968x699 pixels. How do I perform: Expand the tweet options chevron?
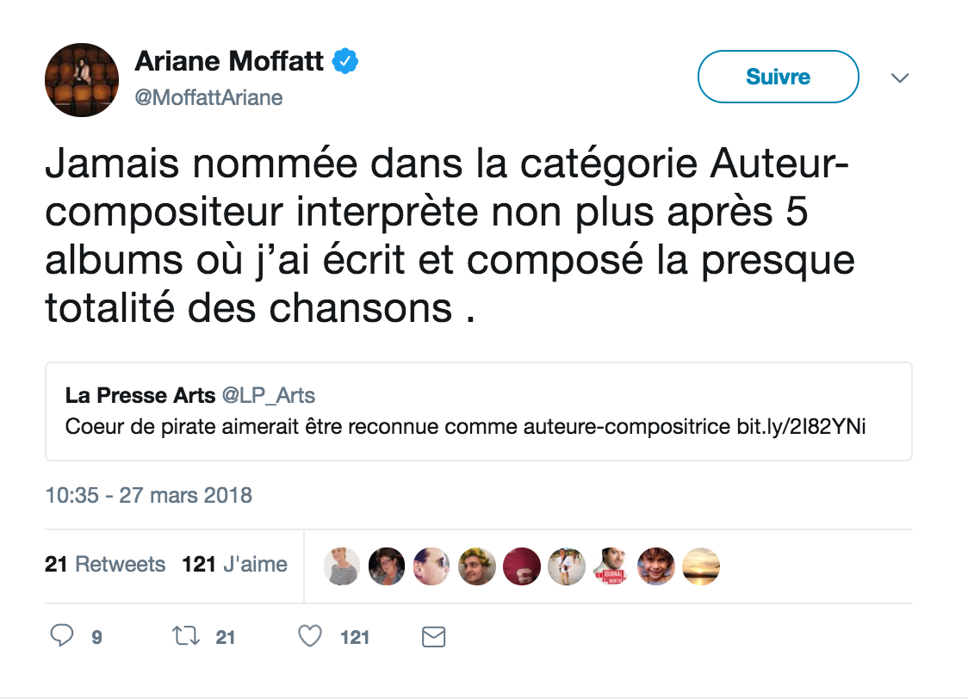(x=899, y=77)
